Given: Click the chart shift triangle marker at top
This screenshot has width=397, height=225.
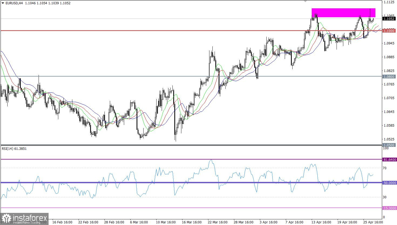Looking at the screenshot, I should coord(306,1).
